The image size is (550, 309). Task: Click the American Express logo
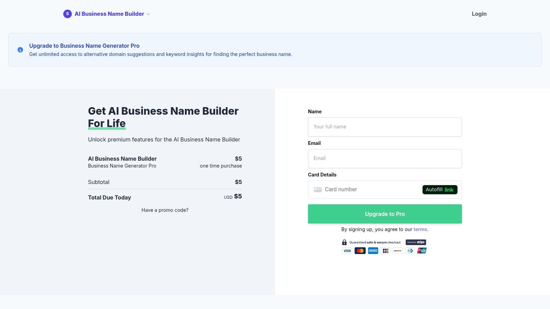(x=373, y=251)
